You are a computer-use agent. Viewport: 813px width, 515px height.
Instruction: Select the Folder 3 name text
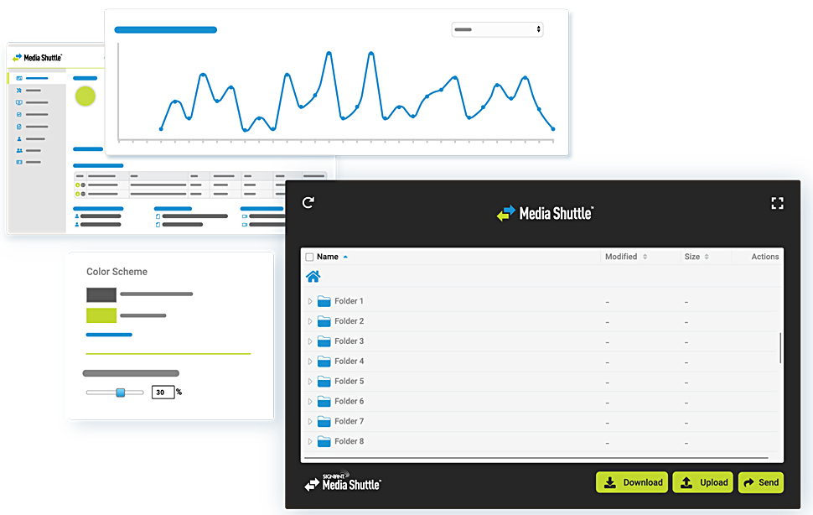tap(349, 341)
